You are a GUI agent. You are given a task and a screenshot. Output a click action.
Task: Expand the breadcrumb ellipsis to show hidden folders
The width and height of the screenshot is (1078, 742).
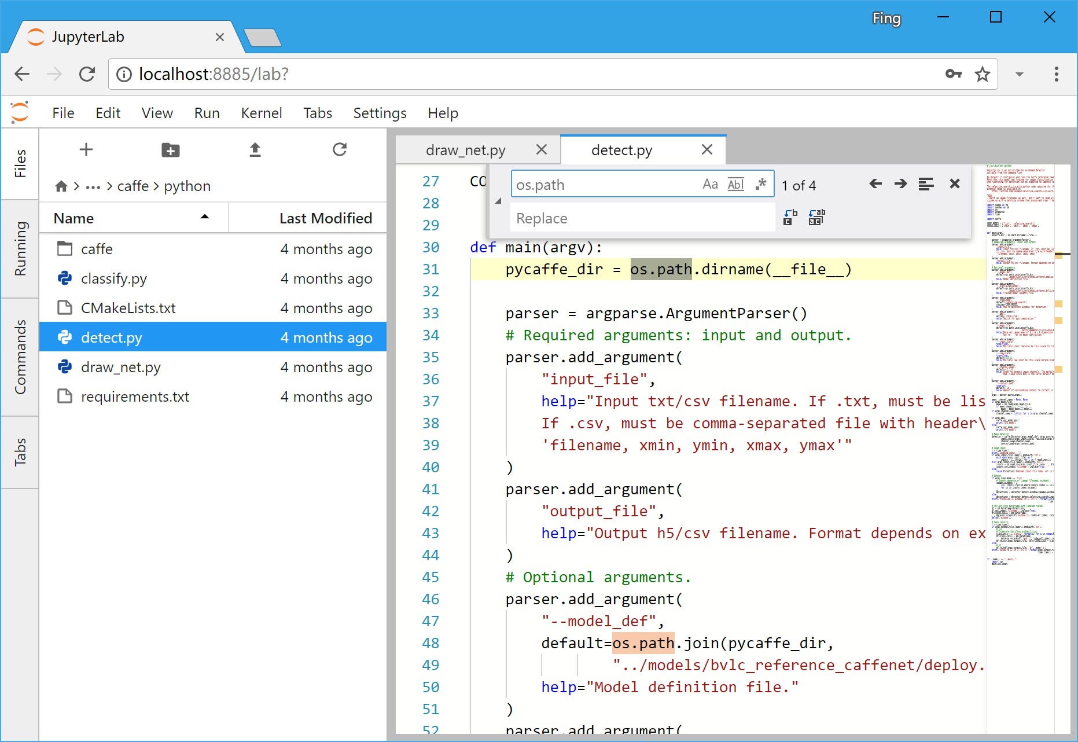click(x=93, y=186)
